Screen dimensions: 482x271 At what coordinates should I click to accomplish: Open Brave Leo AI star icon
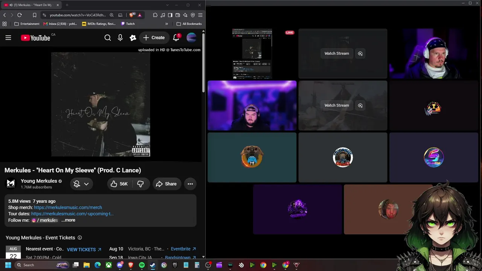pyautogui.click(x=185, y=15)
